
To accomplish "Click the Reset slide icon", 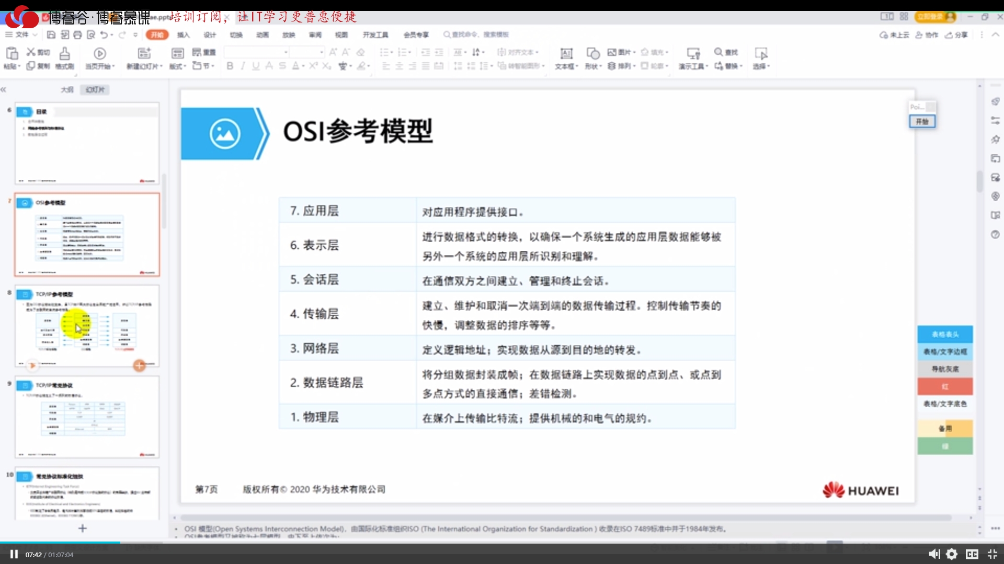I will tap(197, 52).
